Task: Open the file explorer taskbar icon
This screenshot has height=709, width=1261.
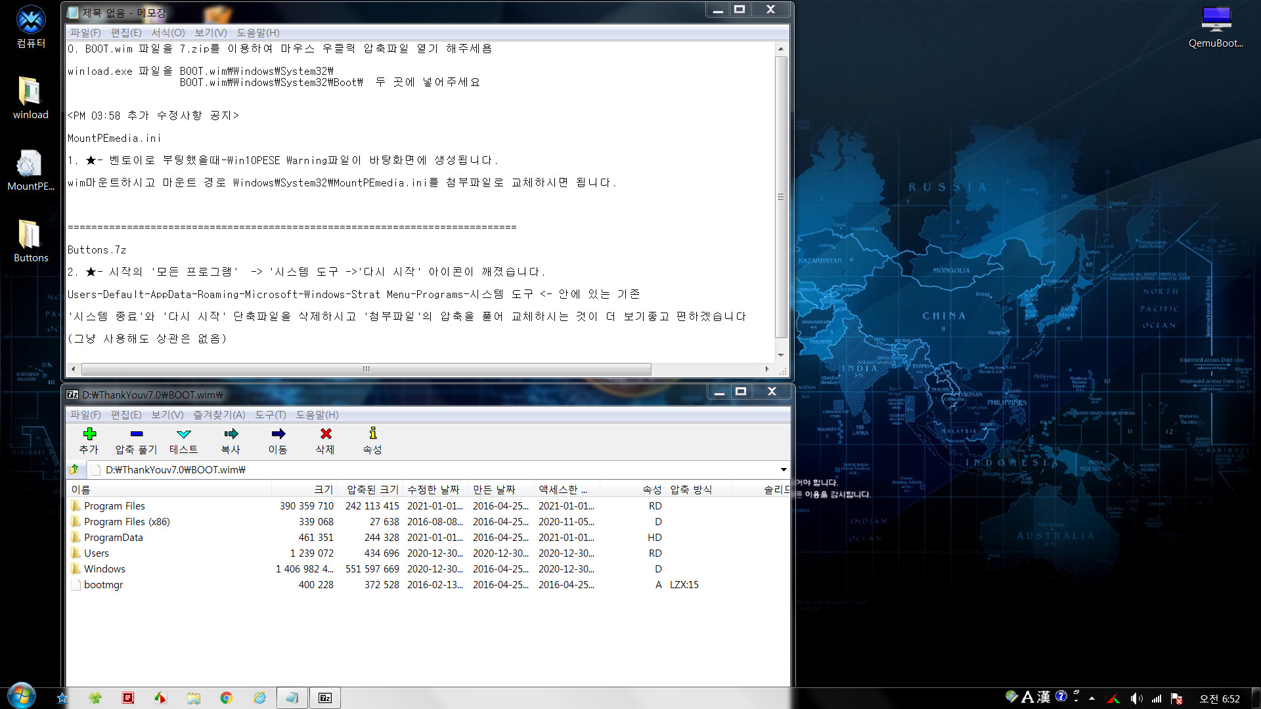Action: click(193, 698)
